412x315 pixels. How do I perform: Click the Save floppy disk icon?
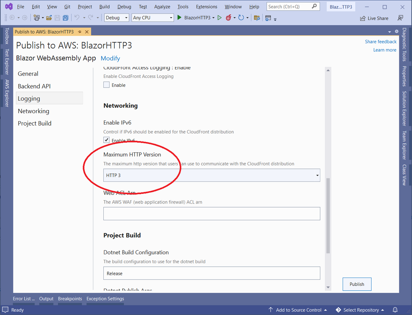point(57,17)
